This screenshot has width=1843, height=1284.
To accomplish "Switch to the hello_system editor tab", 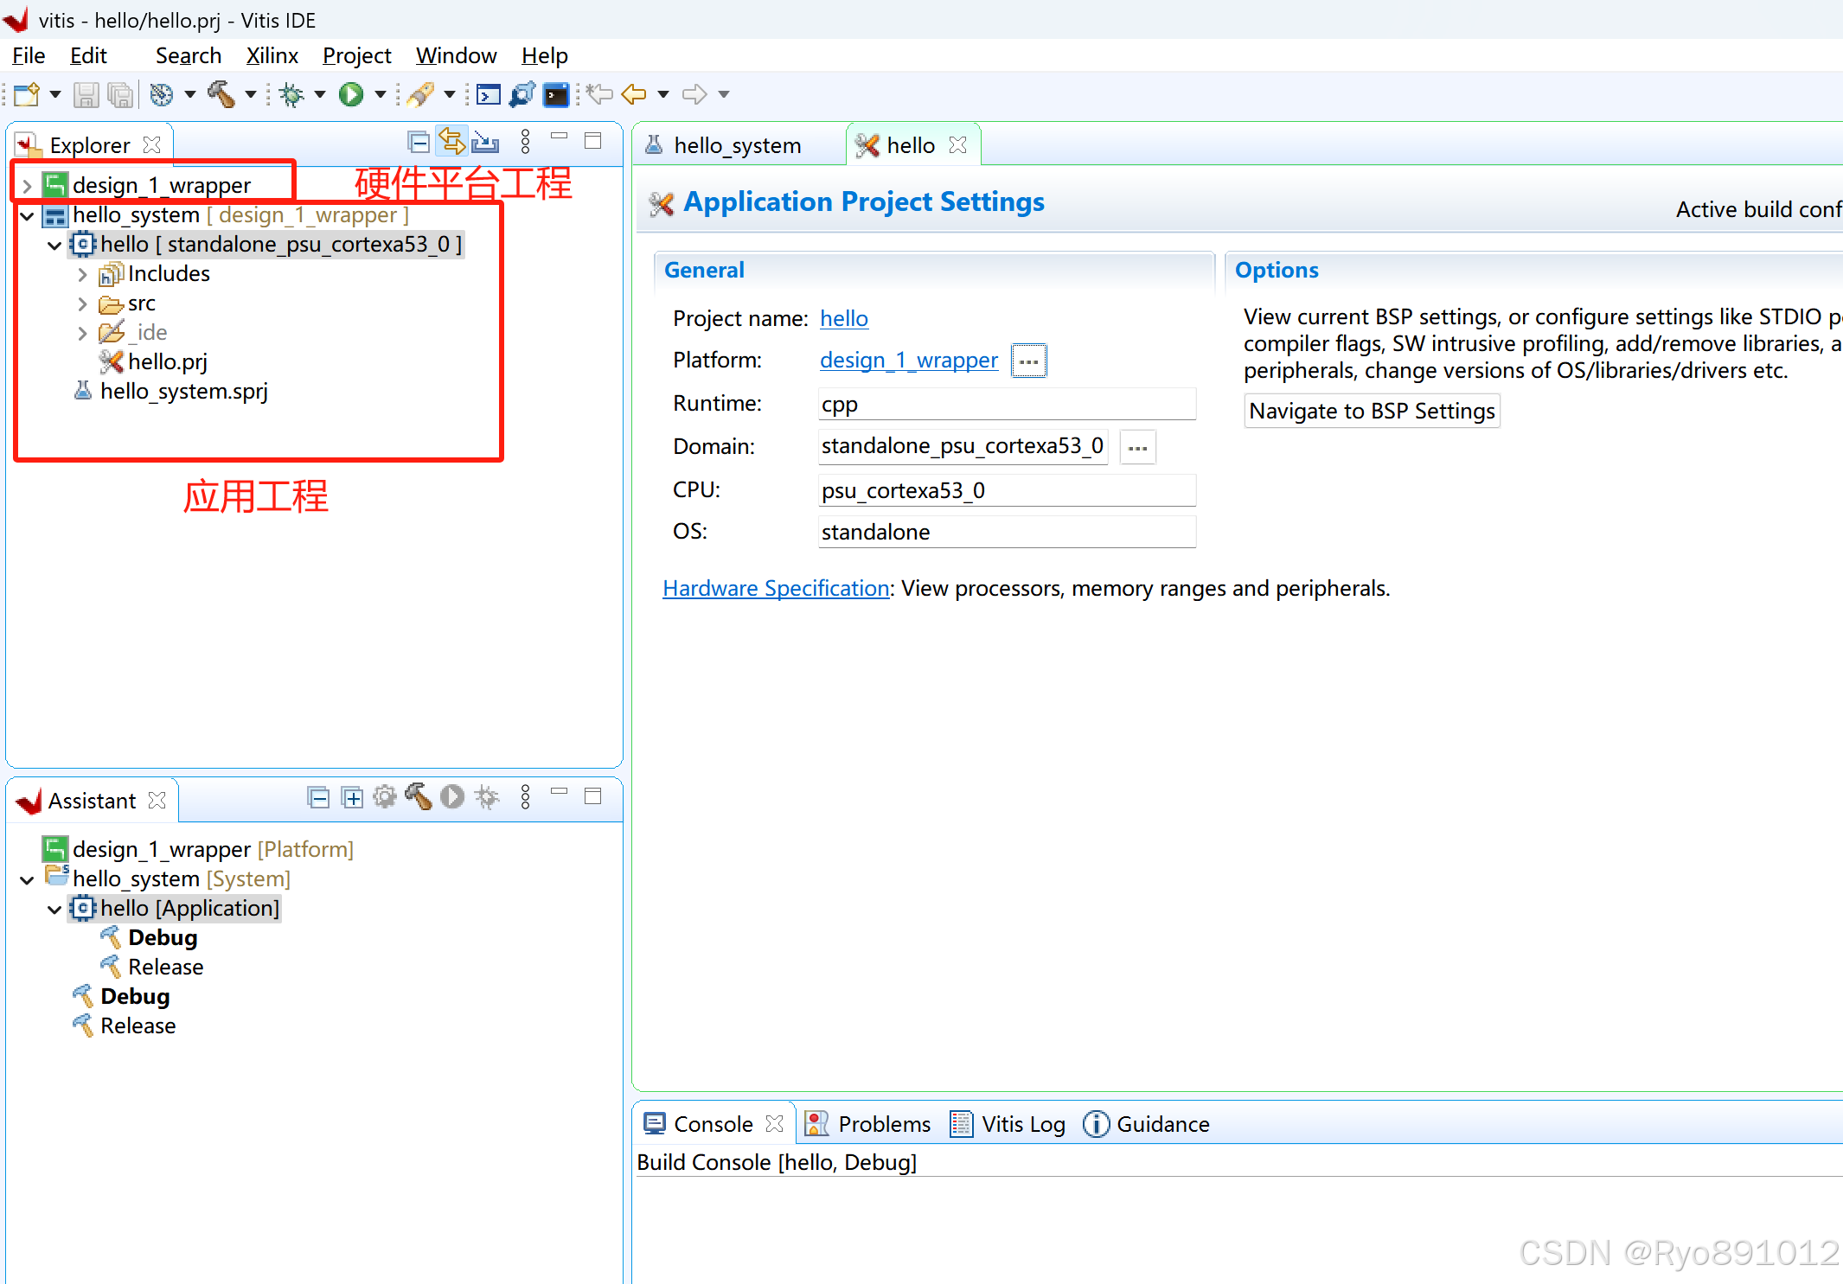I will tap(737, 145).
